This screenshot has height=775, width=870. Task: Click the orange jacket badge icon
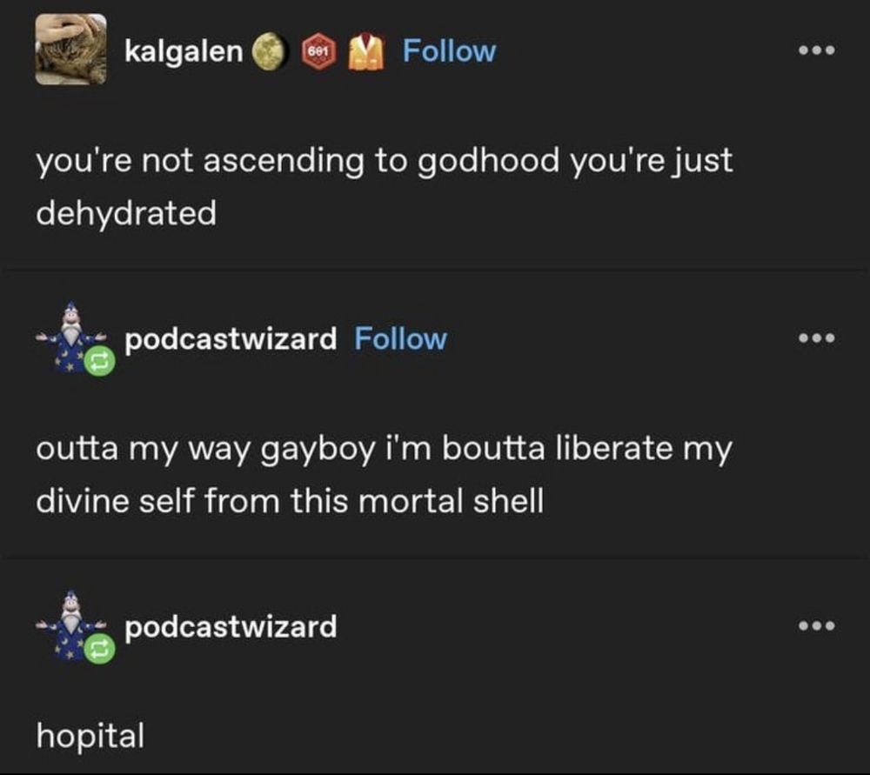[x=366, y=51]
